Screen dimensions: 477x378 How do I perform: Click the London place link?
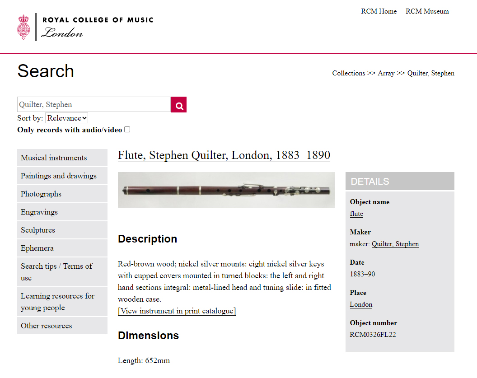361,304
